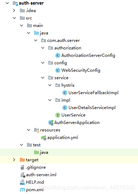Image resolution: width=138 pixels, height=194 pixels.
Task: Click the authorization package icon
Action: pos(51,48)
